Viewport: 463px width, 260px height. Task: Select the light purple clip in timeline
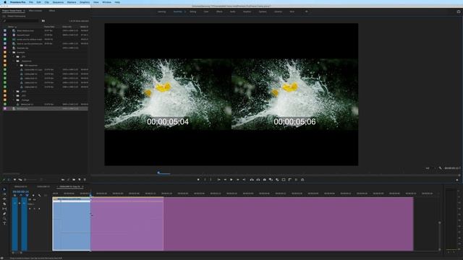(x=127, y=224)
